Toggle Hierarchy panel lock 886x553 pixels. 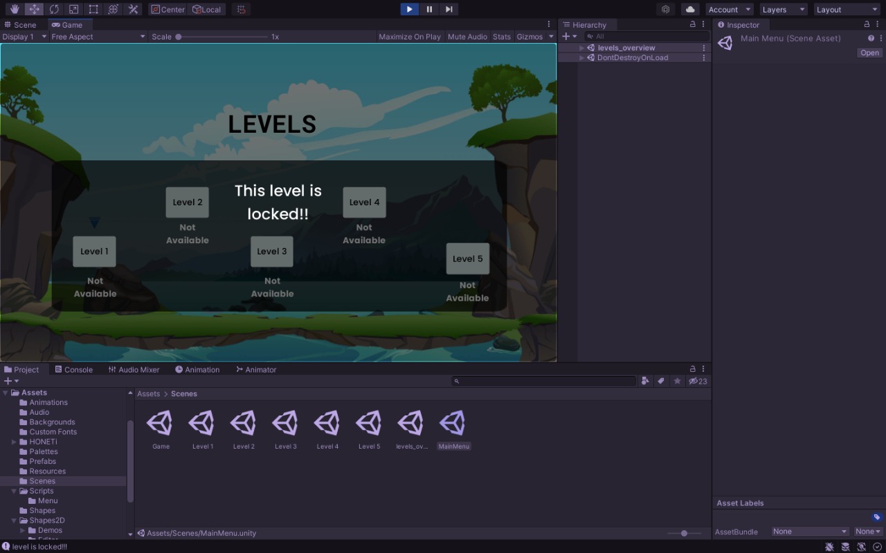693,24
